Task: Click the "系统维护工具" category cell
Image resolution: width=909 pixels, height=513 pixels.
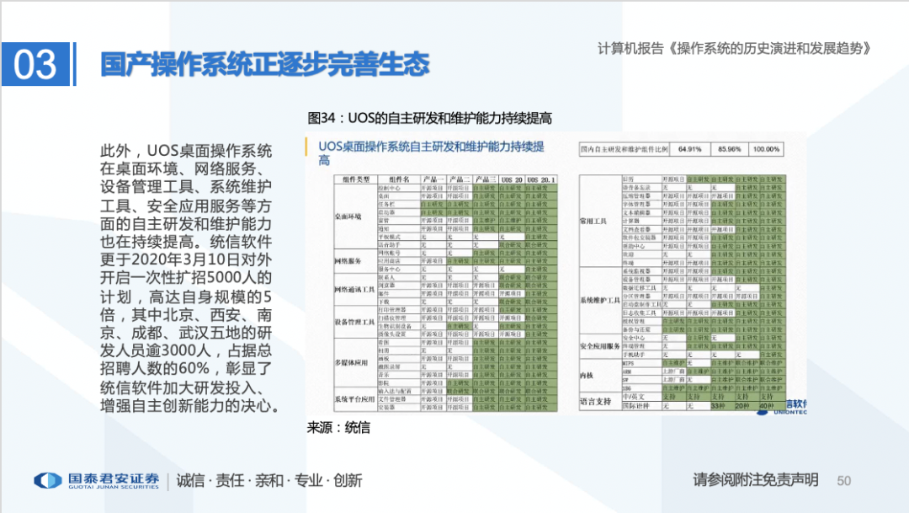Action: click(600, 300)
